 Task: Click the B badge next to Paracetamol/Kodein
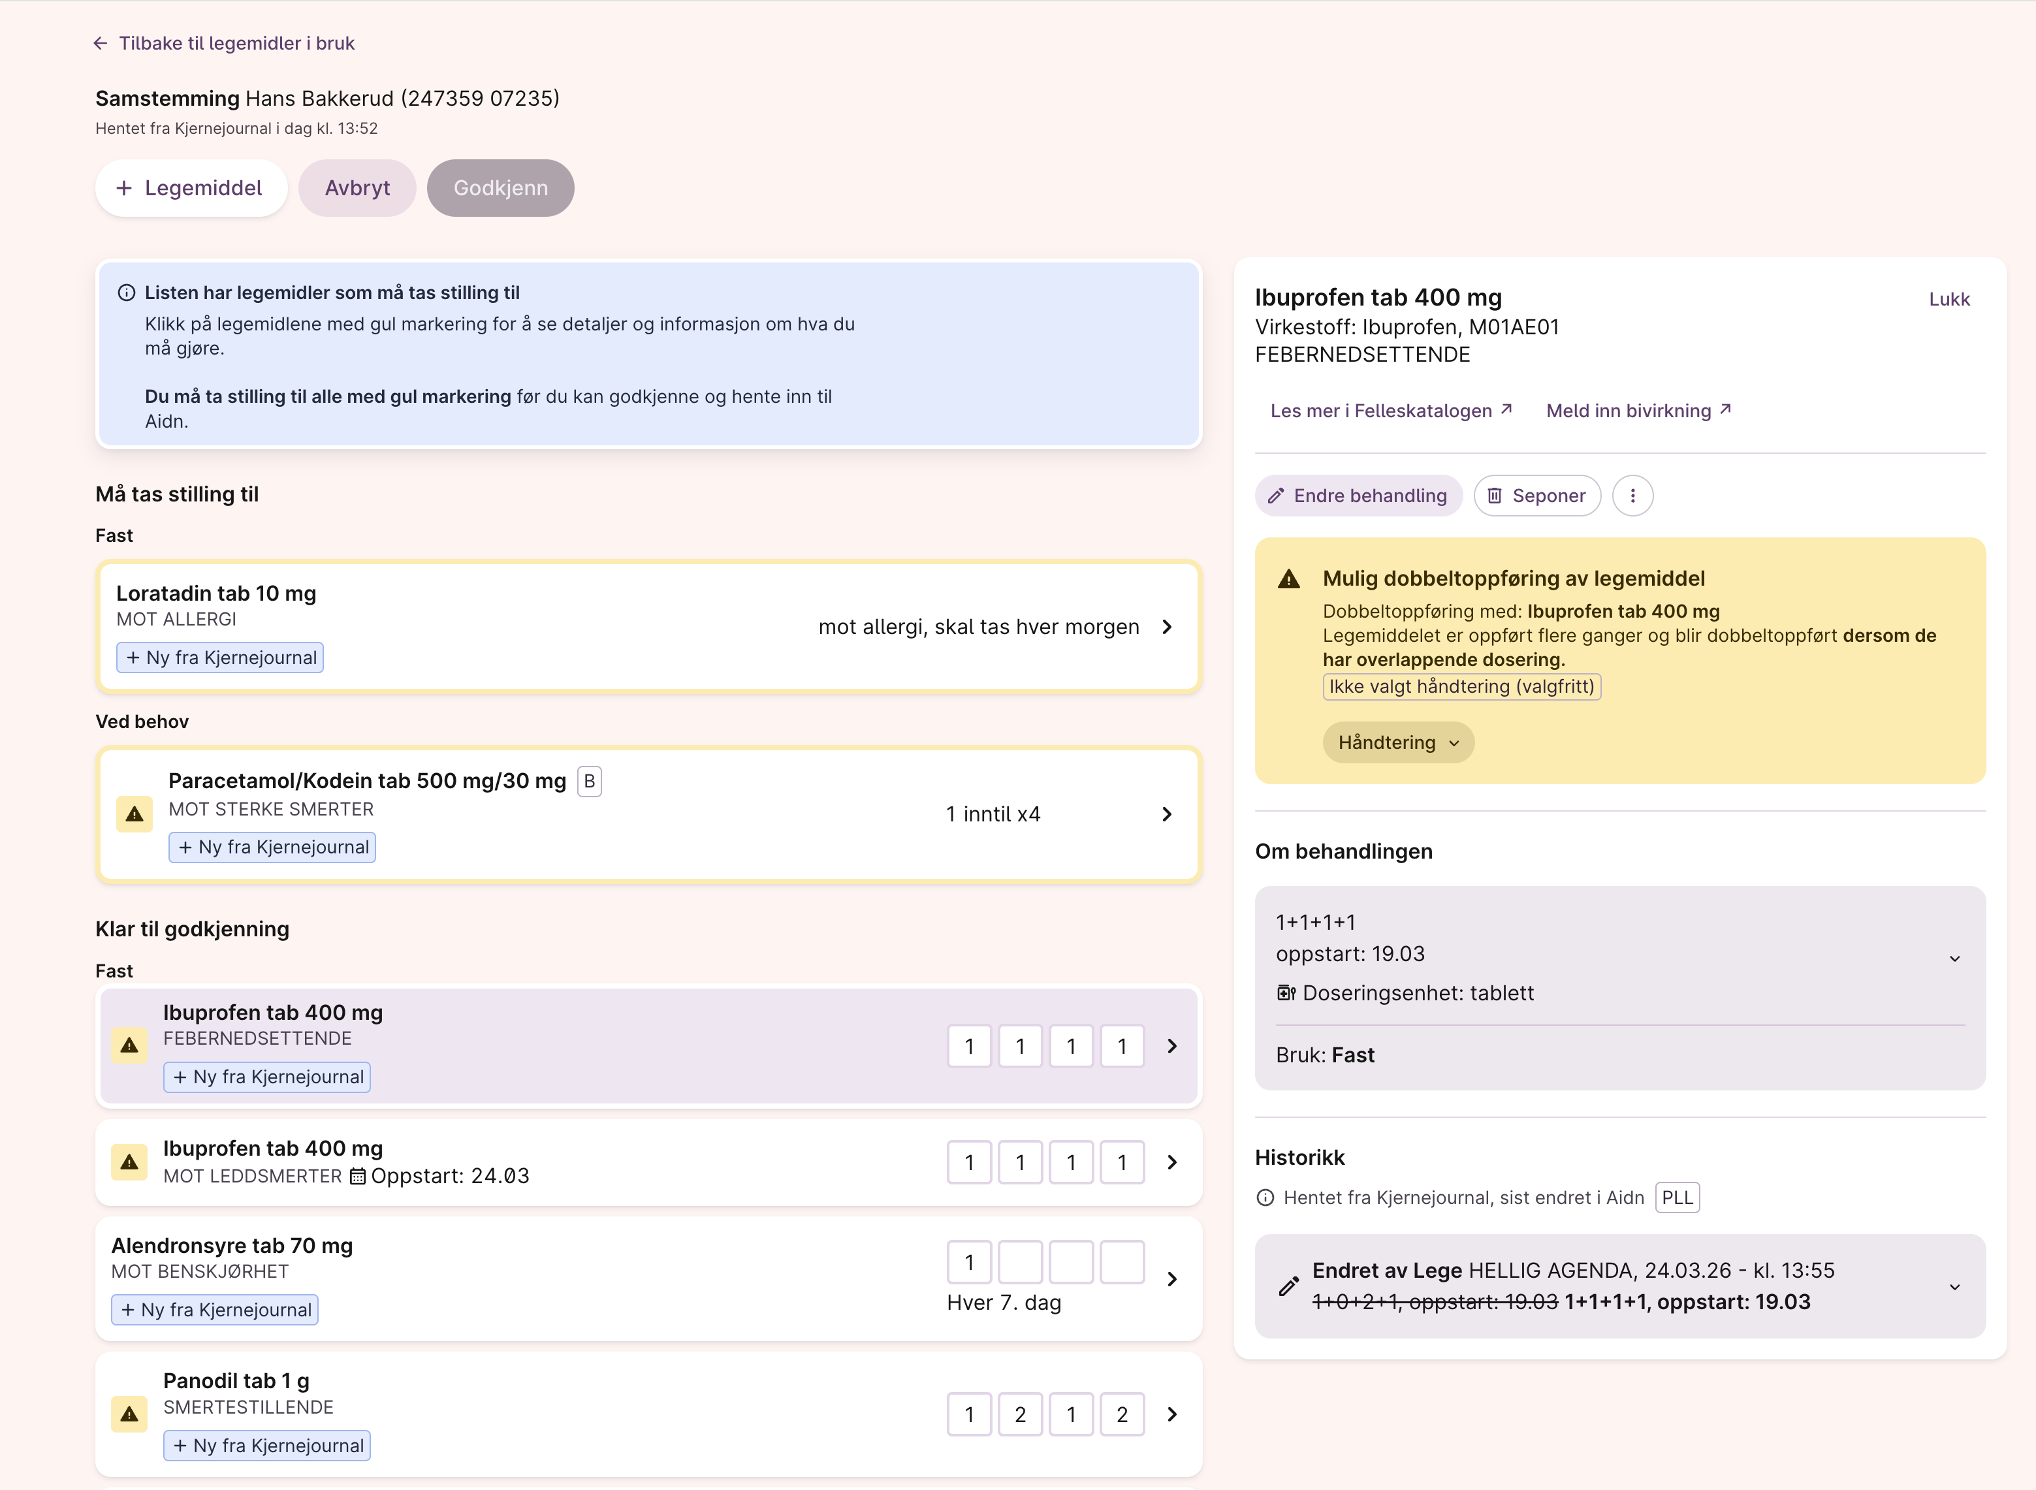(x=589, y=781)
